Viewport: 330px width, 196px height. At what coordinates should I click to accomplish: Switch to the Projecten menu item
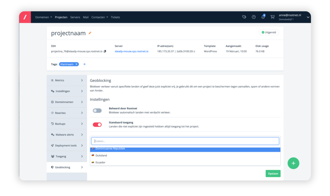click(61, 17)
